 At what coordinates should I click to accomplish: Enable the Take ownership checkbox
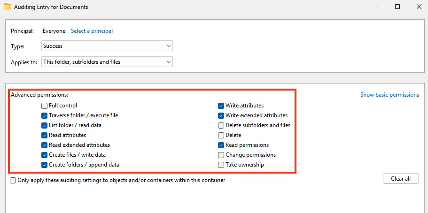click(221, 165)
